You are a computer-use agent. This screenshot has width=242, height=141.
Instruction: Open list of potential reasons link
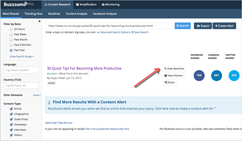point(108,129)
